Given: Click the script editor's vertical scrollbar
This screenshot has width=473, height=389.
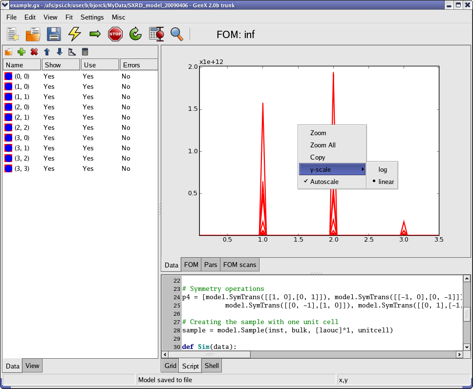Looking at the screenshot, I should tap(467, 313).
